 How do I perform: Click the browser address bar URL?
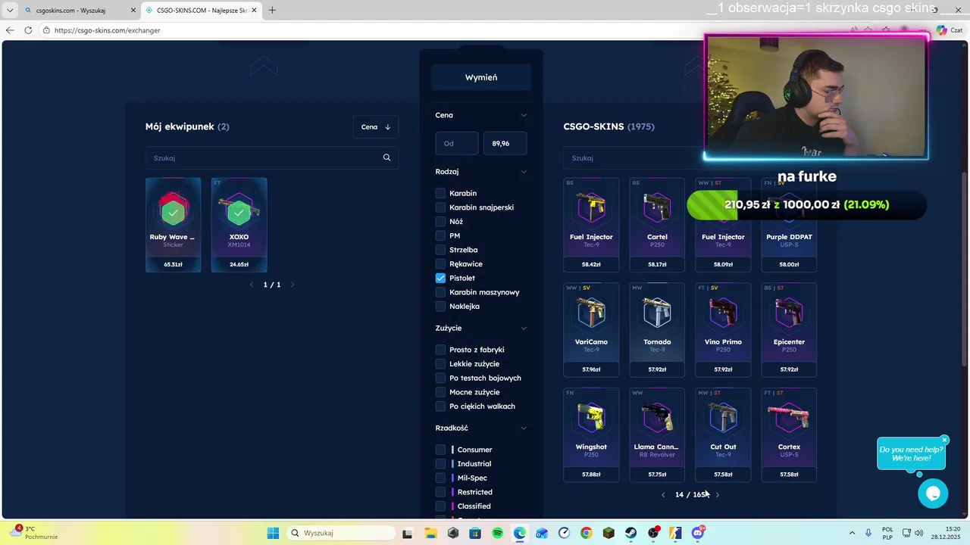point(107,30)
